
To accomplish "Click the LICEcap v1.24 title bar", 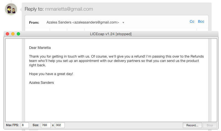I will click(111, 34).
